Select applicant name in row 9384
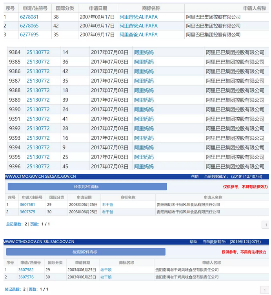This screenshot has height=295, width=271. tap(235, 52)
